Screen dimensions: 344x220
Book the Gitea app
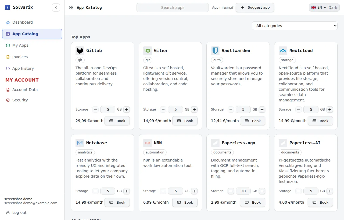[185, 121]
